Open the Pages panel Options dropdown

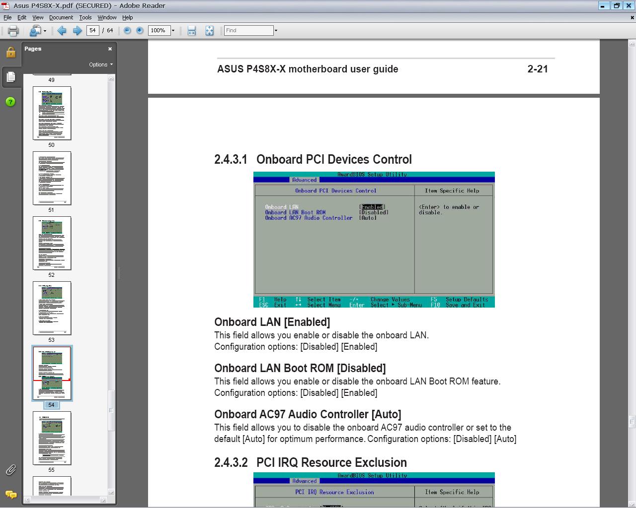coord(101,64)
